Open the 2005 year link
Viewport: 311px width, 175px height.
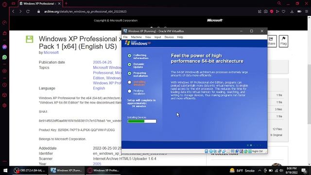coord(97,164)
